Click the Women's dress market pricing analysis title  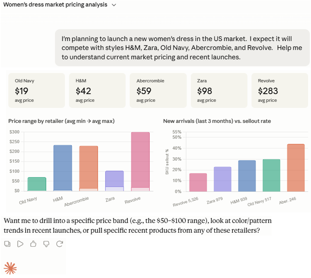click(x=55, y=5)
